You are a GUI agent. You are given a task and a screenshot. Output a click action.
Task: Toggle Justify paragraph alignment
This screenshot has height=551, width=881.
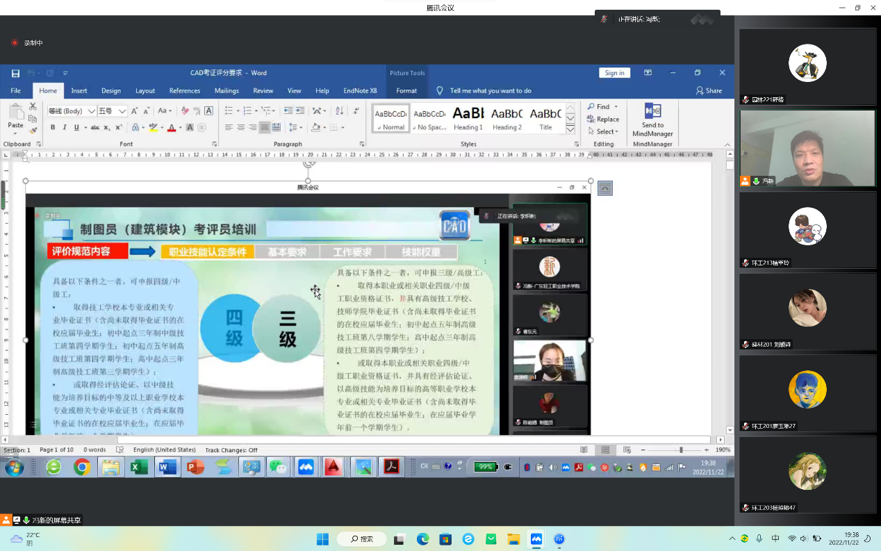(x=264, y=127)
